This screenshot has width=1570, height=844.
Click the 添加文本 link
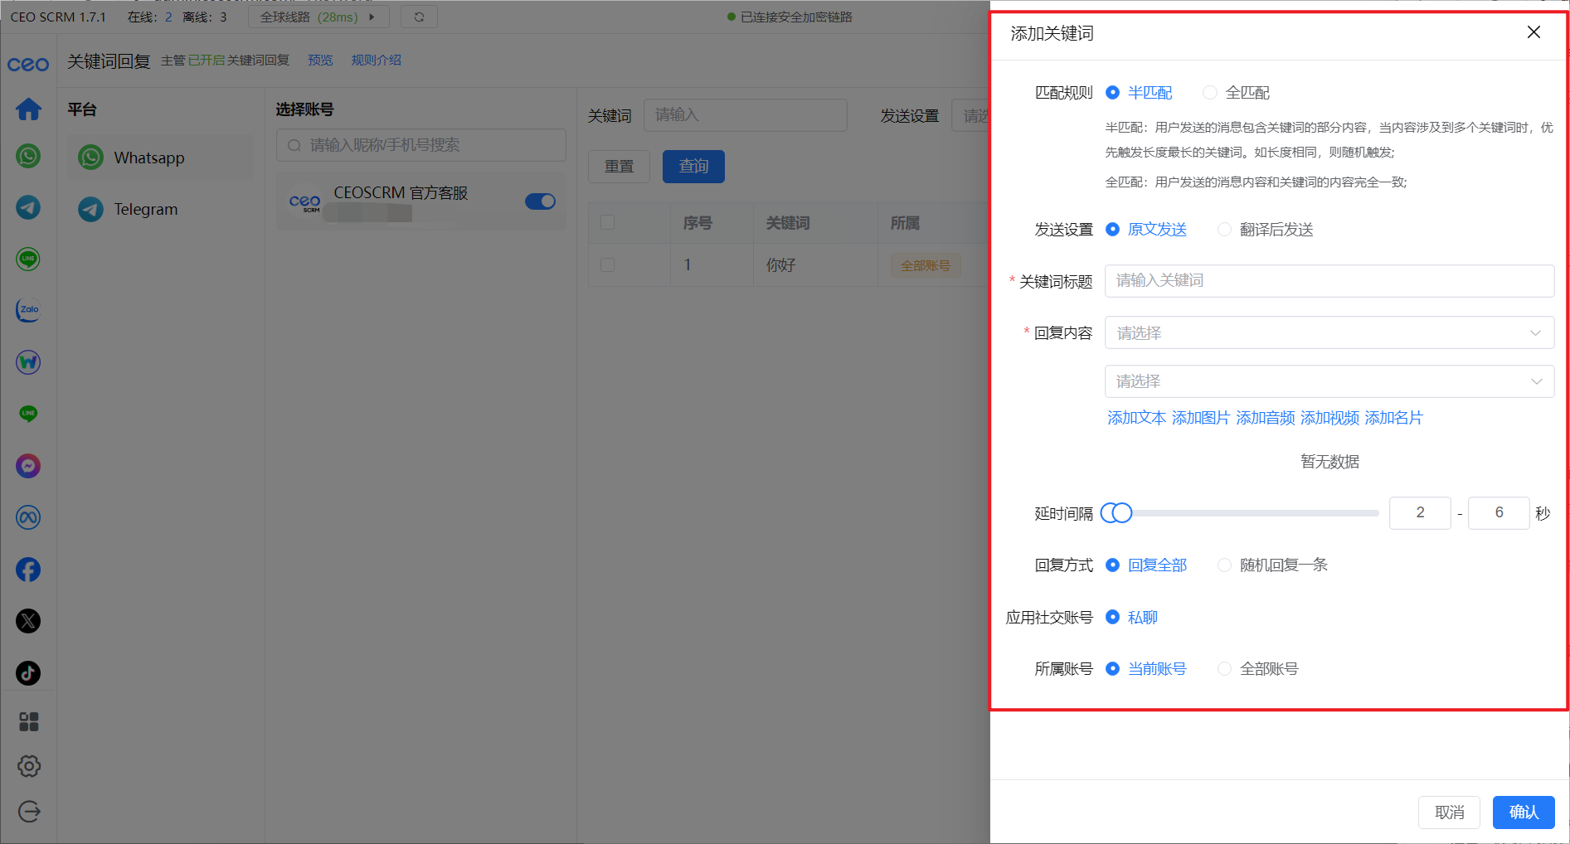click(1137, 418)
